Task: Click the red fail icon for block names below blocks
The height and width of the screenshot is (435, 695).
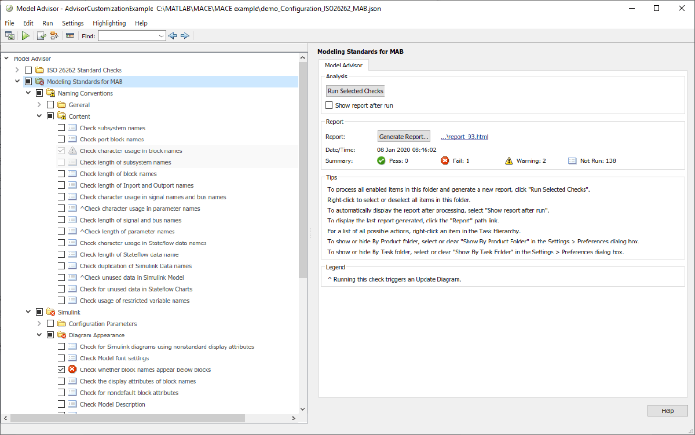Action: point(72,370)
